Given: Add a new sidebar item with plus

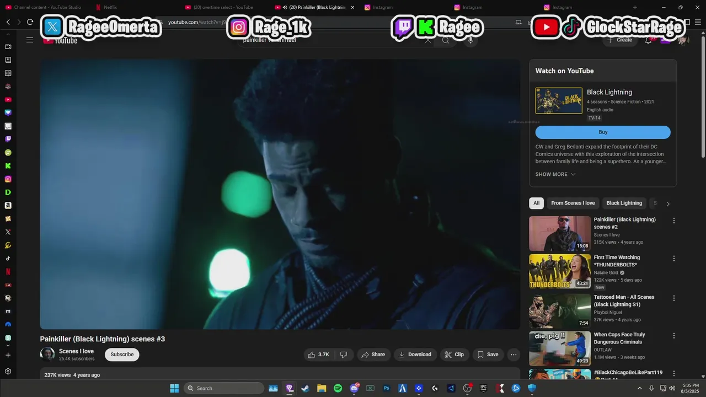Looking at the screenshot, I should click(8, 355).
